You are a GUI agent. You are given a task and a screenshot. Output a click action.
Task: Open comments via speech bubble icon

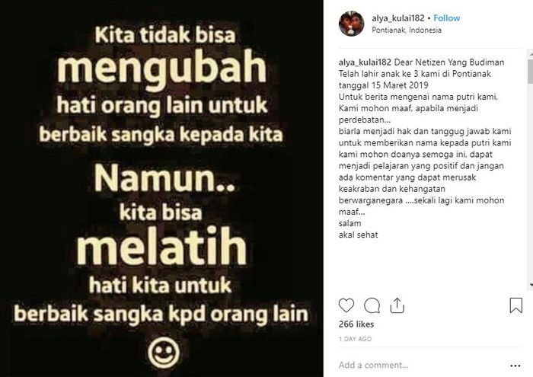pos(372,305)
